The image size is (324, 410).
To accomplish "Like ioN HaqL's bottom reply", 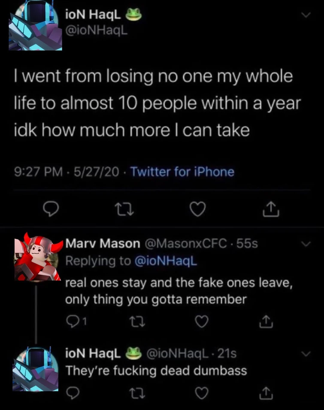I will (x=203, y=392).
